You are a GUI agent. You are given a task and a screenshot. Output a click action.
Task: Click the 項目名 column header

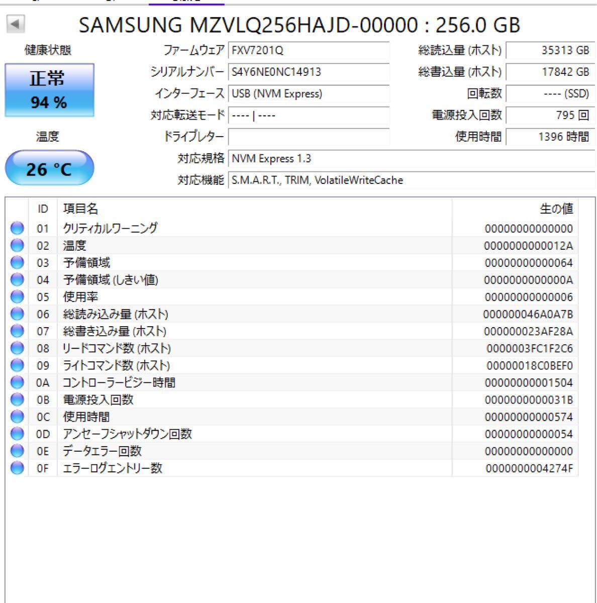(x=254, y=209)
